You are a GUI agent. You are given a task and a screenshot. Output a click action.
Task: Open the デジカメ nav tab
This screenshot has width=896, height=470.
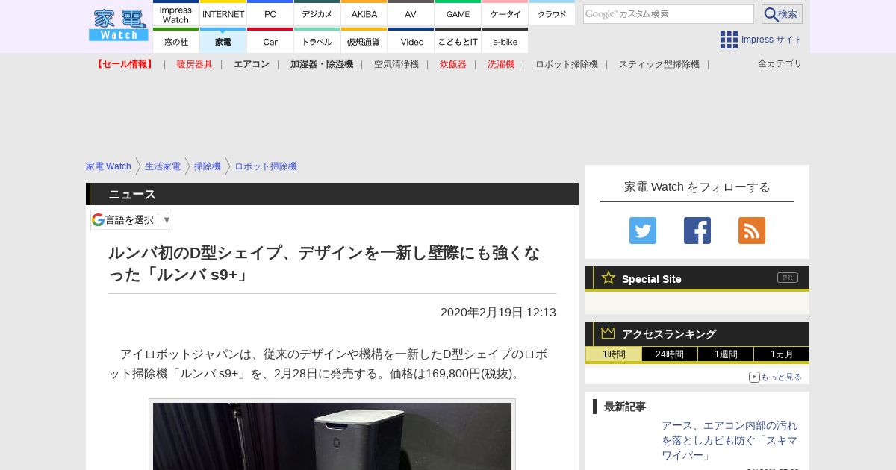(x=317, y=14)
